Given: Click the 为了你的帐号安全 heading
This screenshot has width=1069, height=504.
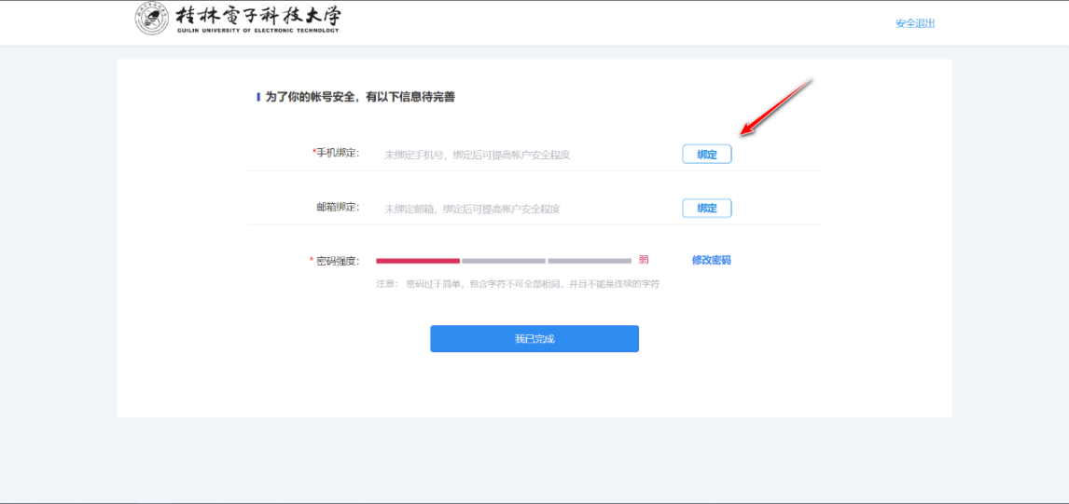Looking at the screenshot, I should 360,97.
